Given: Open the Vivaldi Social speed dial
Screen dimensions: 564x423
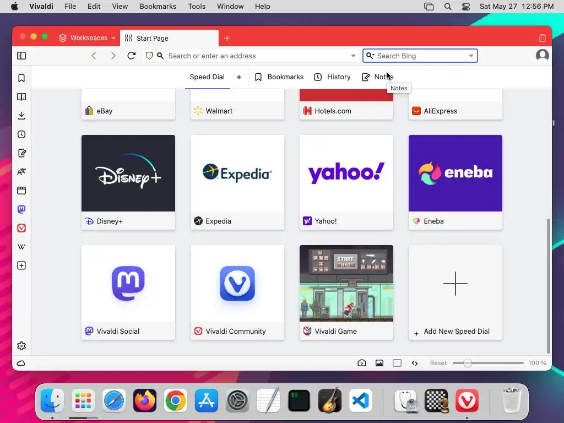Looking at the screenshot, I should [x=128, y=292].
